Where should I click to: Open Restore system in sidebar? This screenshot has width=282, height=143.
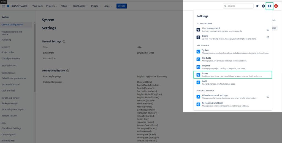9,116
